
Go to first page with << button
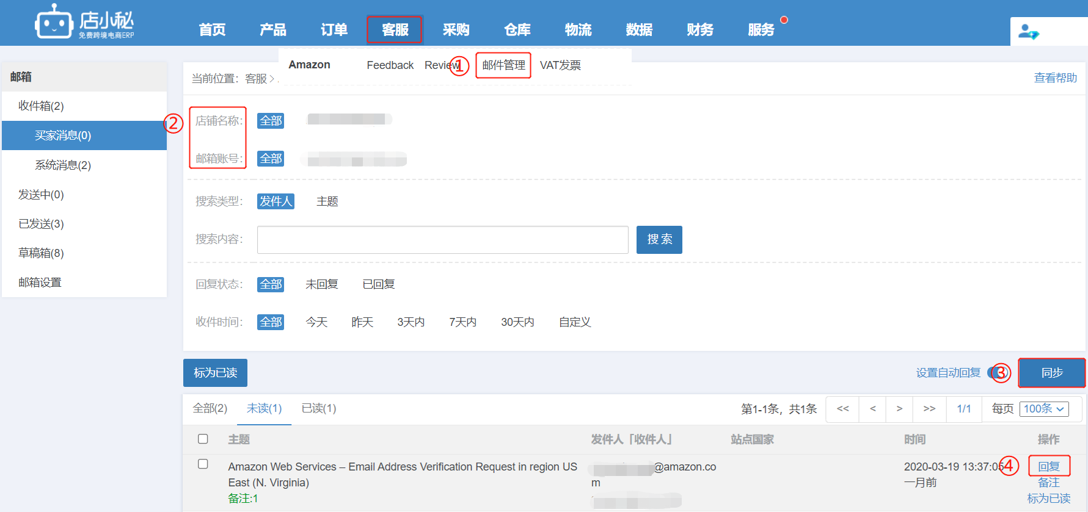click(842, 409)
